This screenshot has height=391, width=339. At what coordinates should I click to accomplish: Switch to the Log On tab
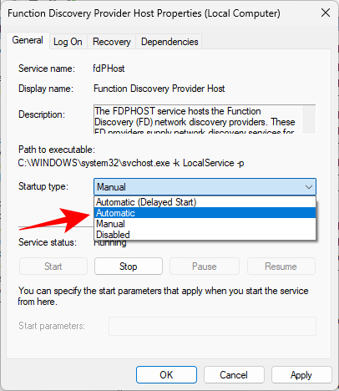68,42
